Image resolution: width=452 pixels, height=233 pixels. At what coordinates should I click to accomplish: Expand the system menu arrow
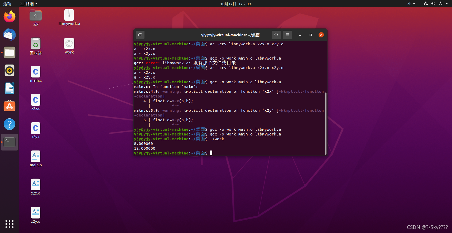[447, 4]
